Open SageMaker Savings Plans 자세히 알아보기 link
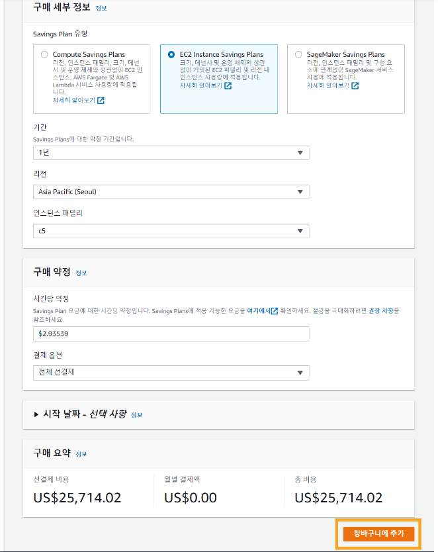This screenshot has width=438, height=552. 328,85
